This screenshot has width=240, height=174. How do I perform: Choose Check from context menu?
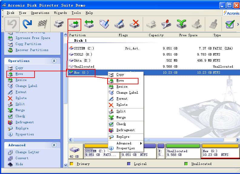(x=126, y=124)
